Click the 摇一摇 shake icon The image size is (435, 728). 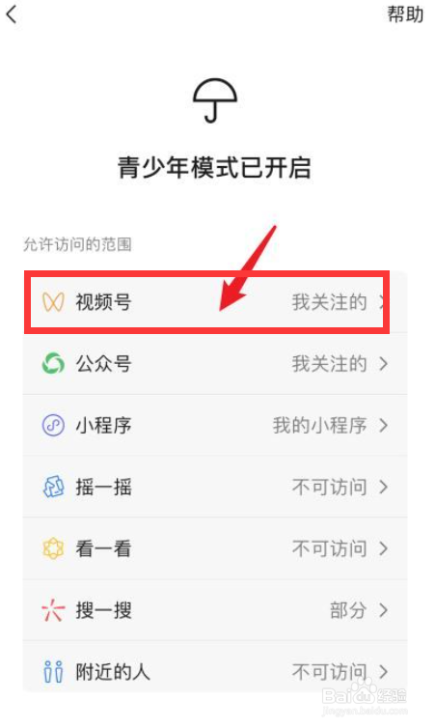(53, 487)
